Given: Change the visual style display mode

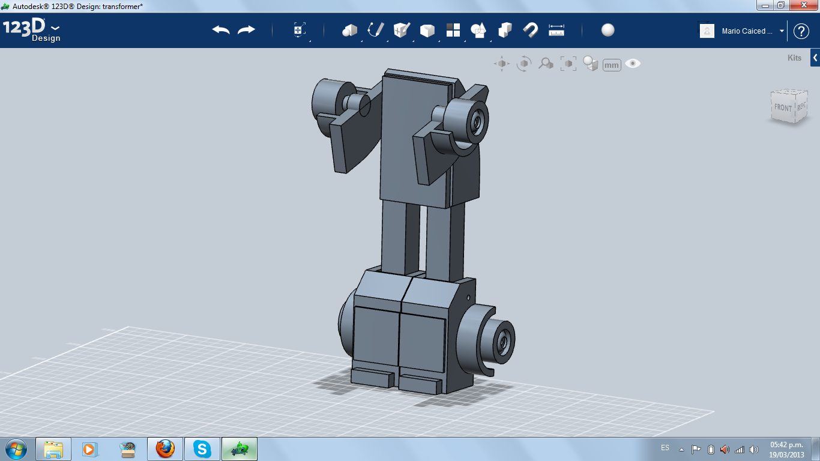Looking at the screenshot, I should point(591,64).
